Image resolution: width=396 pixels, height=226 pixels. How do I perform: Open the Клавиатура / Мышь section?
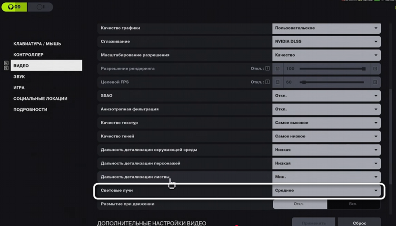[37, 44]
